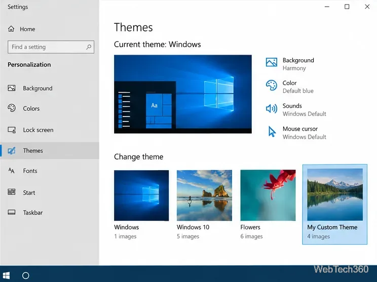
Task: Select Lock screen in sidebar
Action: pyautogui.click(x=50, y=130)
